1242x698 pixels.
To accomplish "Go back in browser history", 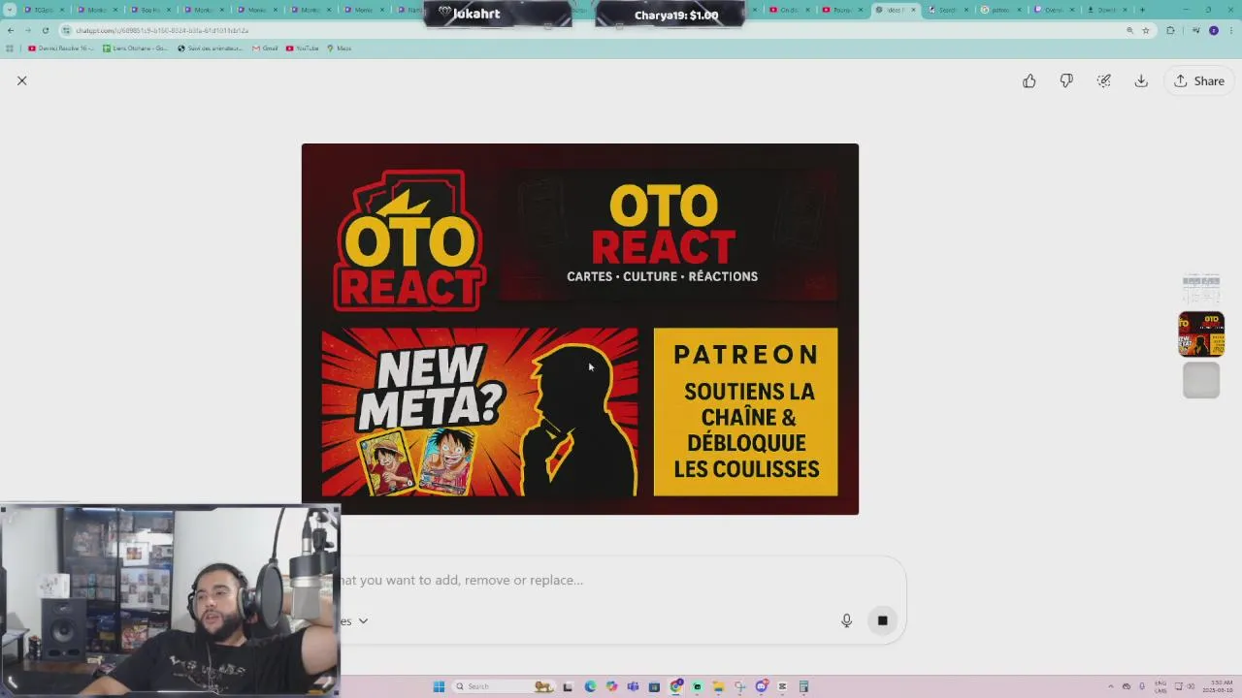I will click(x=11, y=30).
